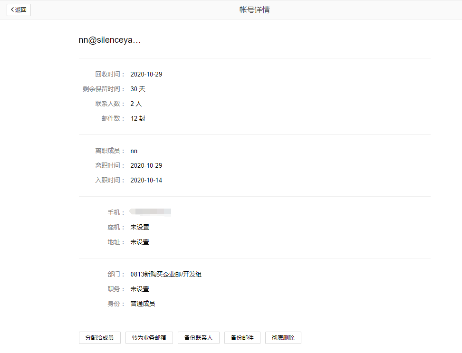Click the 返回 back button
Screen dimensions: 462x353
point(19,10)
